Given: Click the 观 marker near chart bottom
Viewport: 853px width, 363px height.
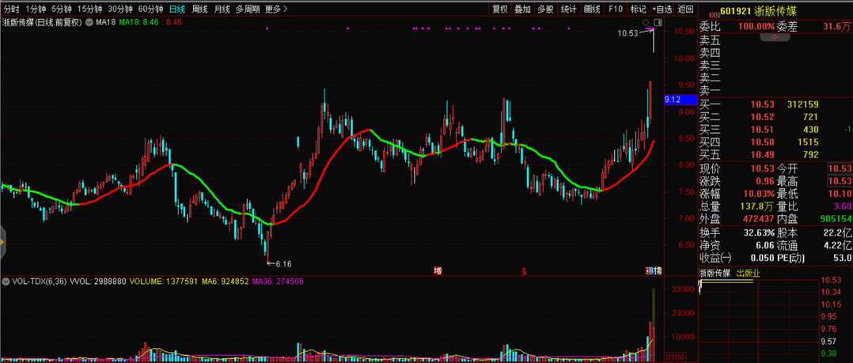Looking at the screenshot, I should click(x=650, y=270).
